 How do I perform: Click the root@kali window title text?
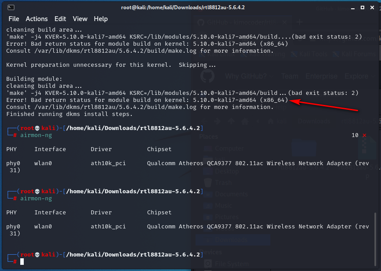[183, 7]
